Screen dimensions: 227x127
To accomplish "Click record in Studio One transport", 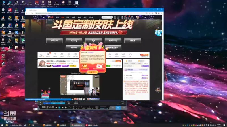I will (66, 108).
